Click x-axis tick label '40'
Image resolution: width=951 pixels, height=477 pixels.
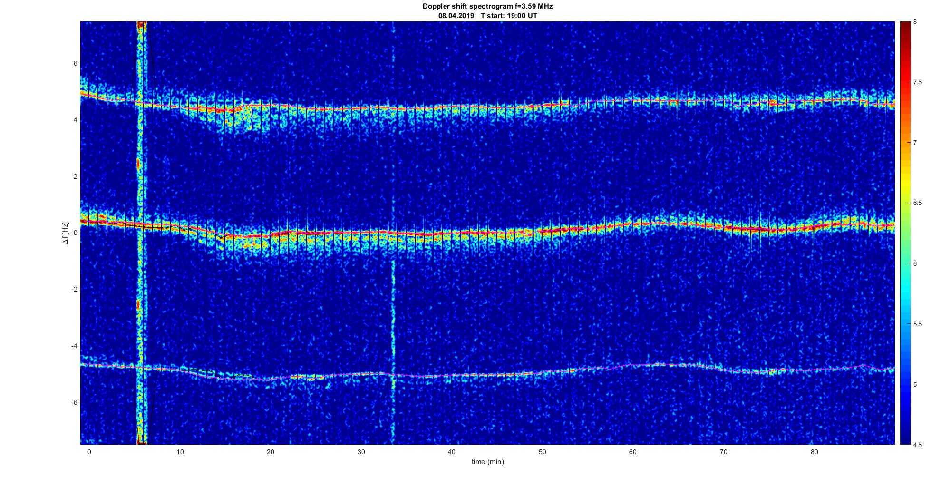[x=452, y=452]
